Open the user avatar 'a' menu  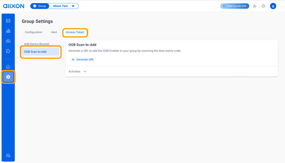(x=273, y=6)
